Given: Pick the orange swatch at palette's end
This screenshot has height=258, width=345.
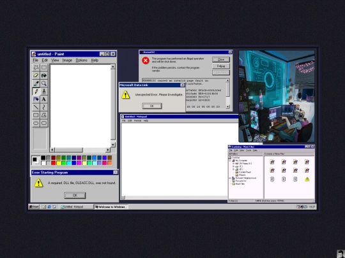Looking at the screenshot, I should 109,163.
